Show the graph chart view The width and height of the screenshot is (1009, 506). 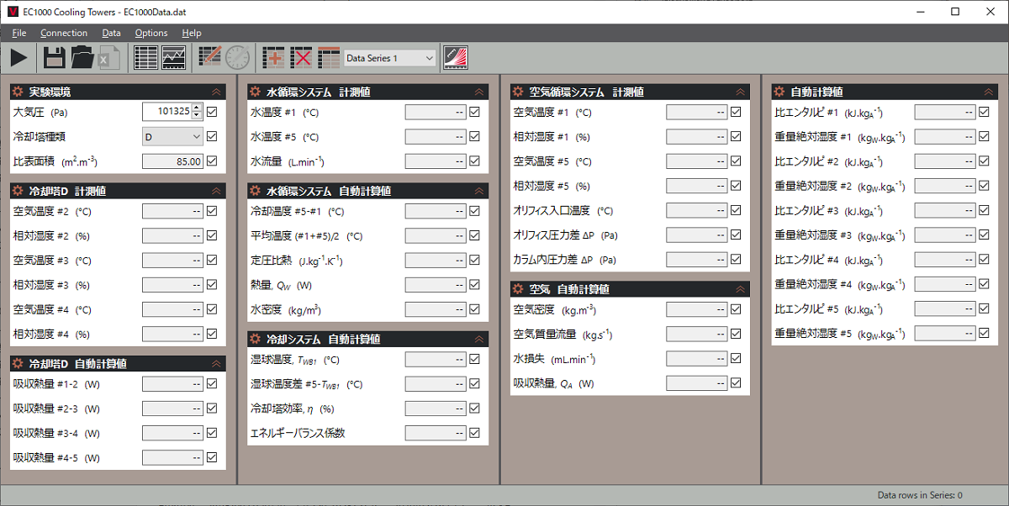(x=174, y=58)
